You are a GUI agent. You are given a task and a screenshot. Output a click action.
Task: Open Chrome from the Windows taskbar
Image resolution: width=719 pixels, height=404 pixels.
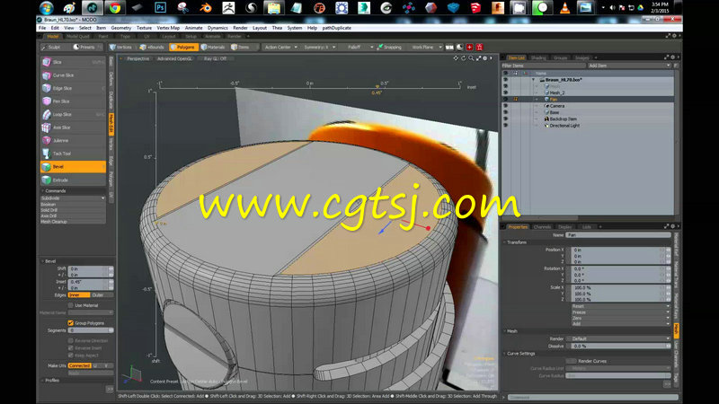click(115, 7)
